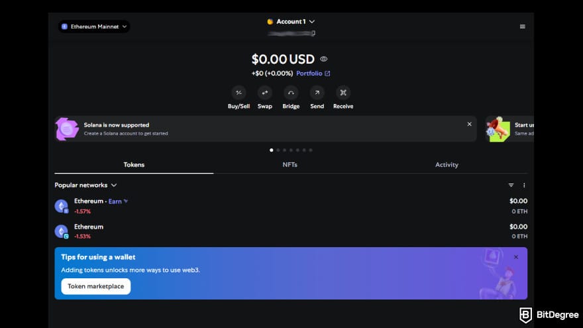Click the Buy/Sell label
Screen dimensions: 583x328
[x=238, y=107]
